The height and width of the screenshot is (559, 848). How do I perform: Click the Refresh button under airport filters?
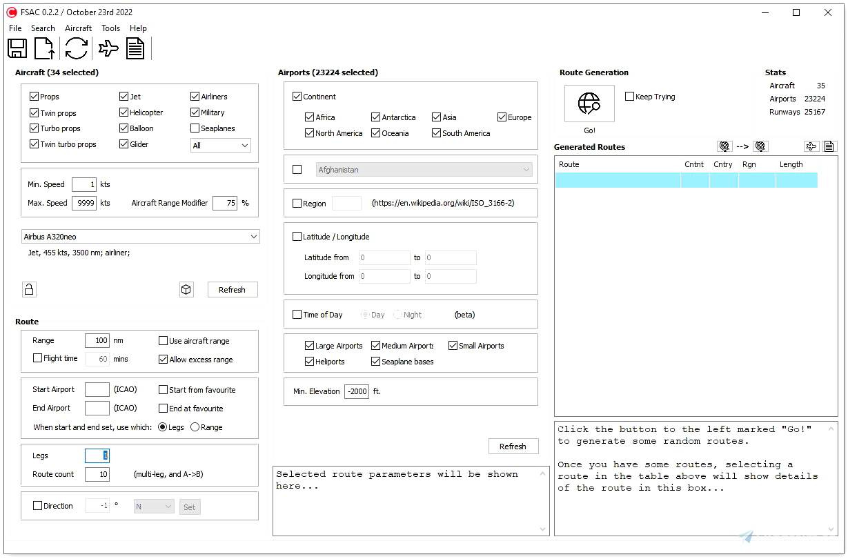(x=513, y=446)
